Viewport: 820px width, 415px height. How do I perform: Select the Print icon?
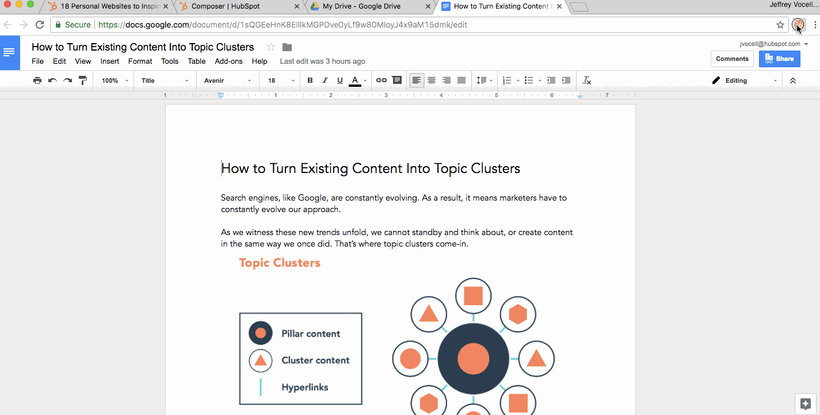37,80
